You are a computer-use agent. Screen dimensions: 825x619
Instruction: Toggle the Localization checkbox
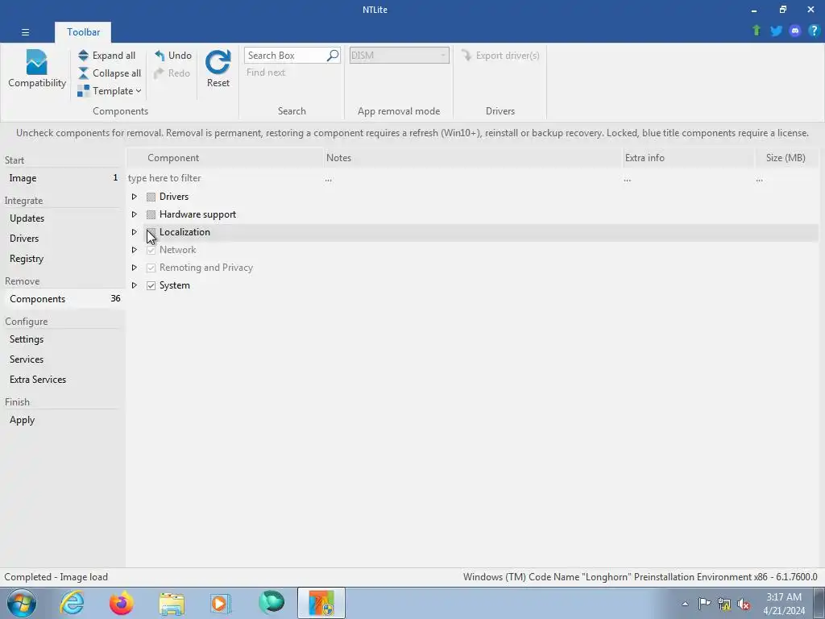pyautogui.click(x=151, y=232)
